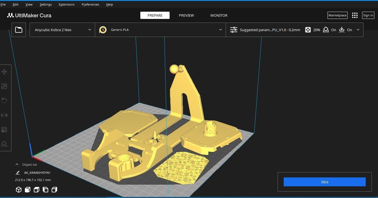Viewport: 378px width, 198px height.
Task: Select the Support Blocker tool
Action: click(x=4, y=144)
